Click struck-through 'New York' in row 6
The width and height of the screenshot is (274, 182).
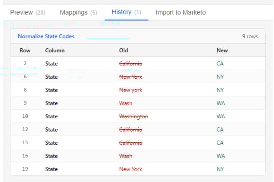coord(130,77)
